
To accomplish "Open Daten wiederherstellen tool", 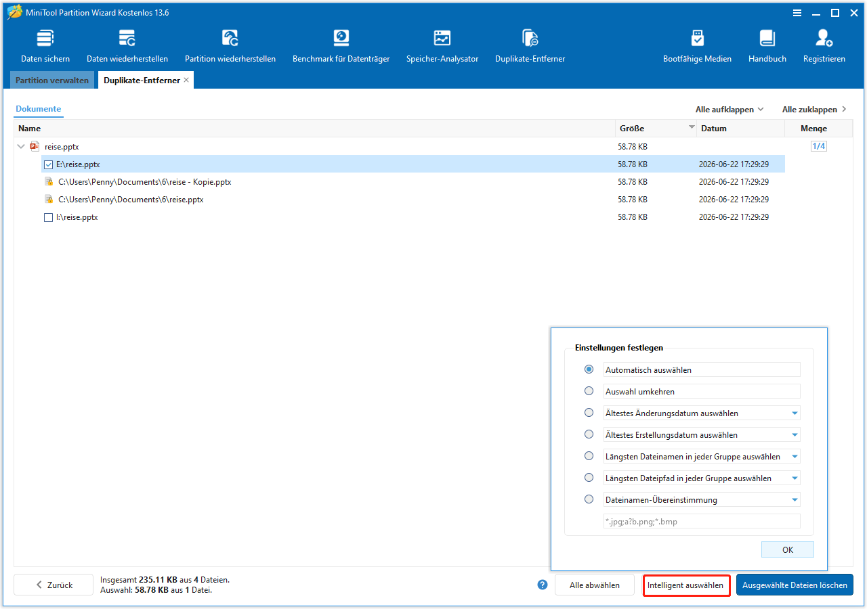I will click(127, 46).
